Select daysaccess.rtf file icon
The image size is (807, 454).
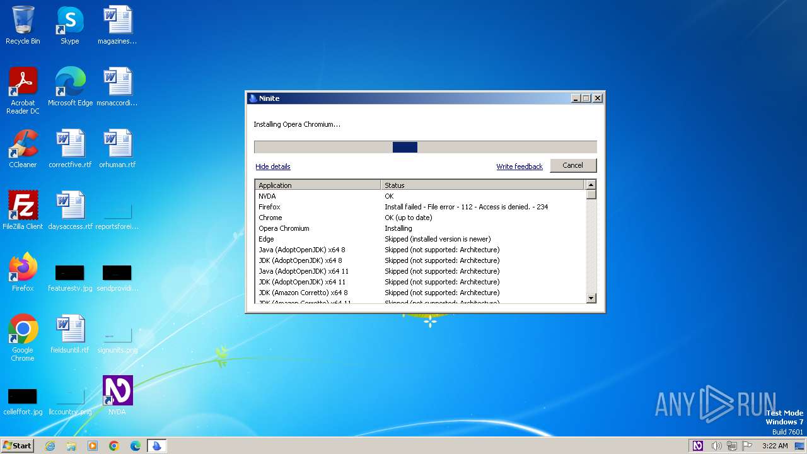[70, 211]
